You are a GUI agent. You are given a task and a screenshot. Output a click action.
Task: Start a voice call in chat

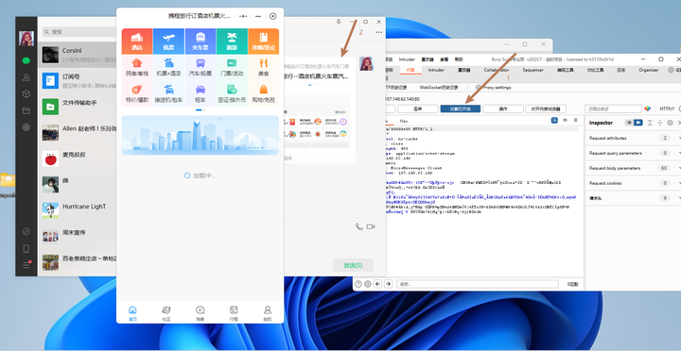(358, 226)
